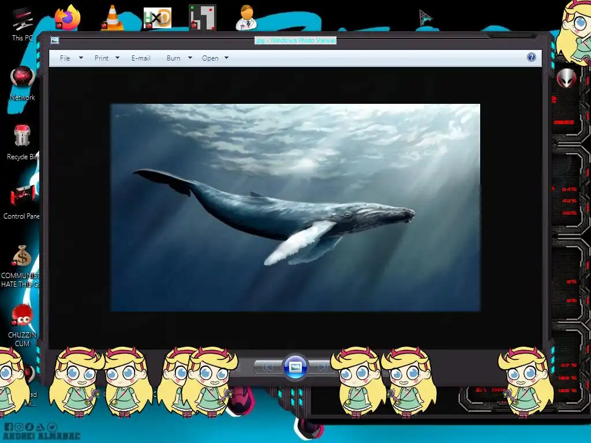Screen dimensions: 591x443
Task: Click the E-mail toolbar button
Action: click(x=141, y=58)
